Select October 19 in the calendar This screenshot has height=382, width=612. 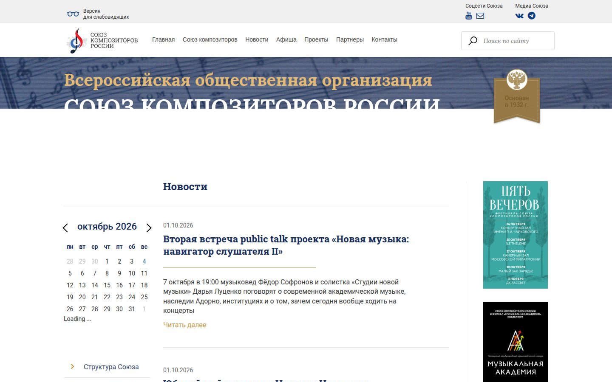click(70, 297)
